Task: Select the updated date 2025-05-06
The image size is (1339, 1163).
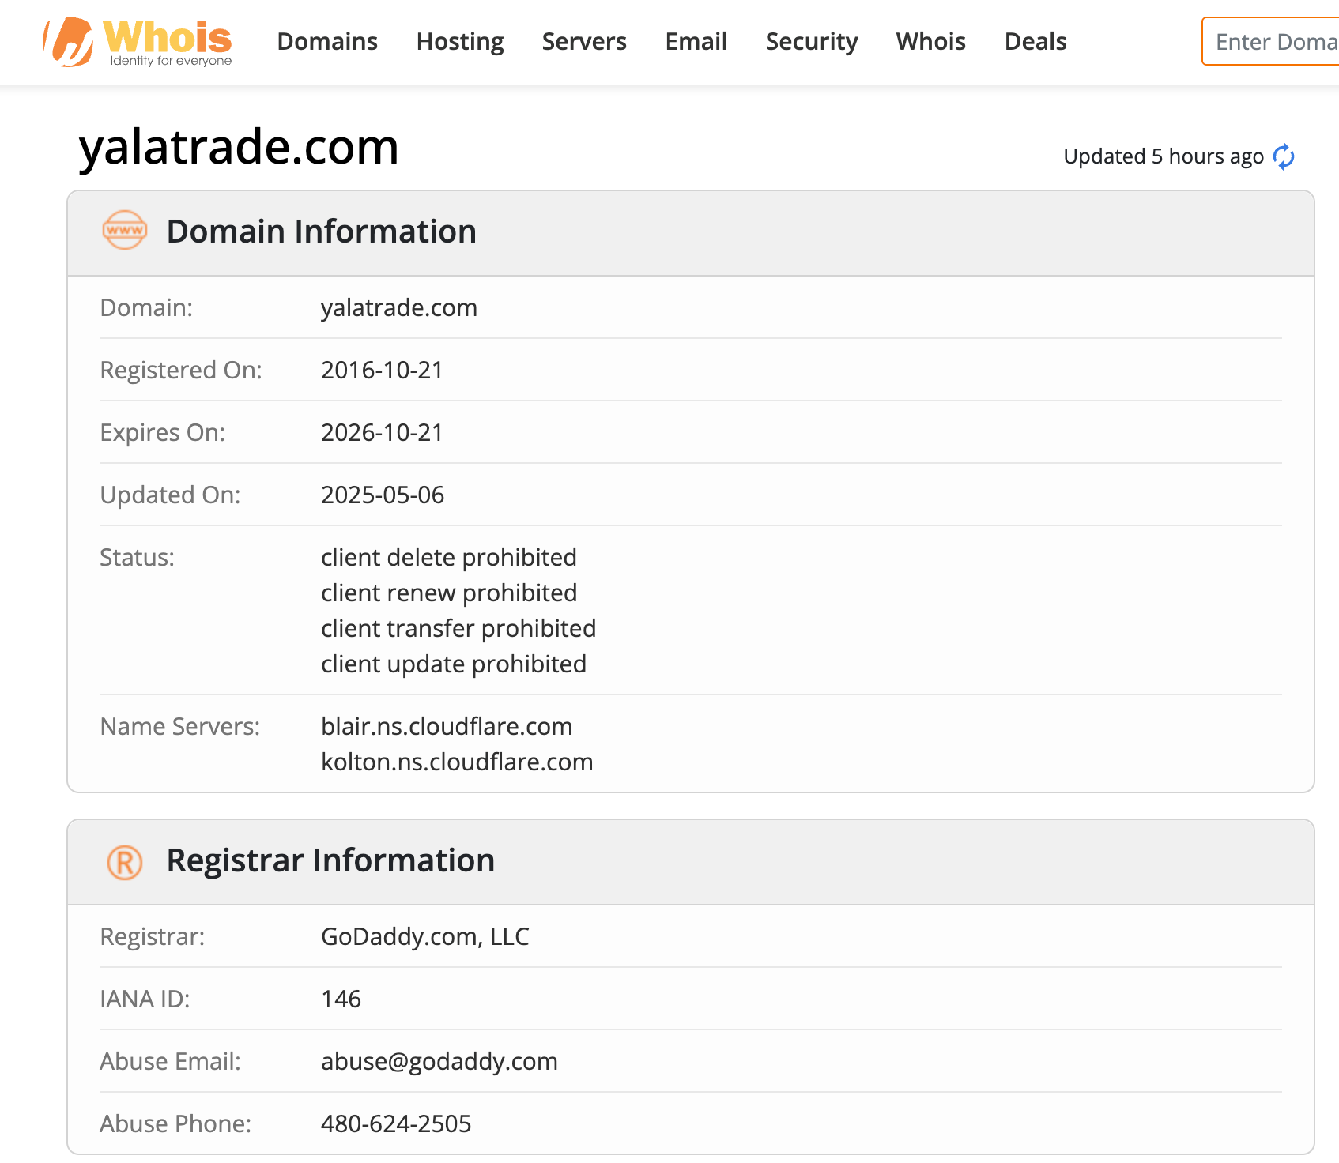Action: coord(383,495)
